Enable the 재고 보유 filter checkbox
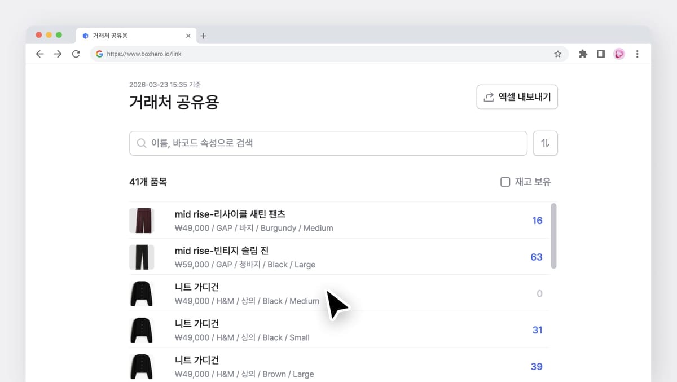 coord(505,182)
